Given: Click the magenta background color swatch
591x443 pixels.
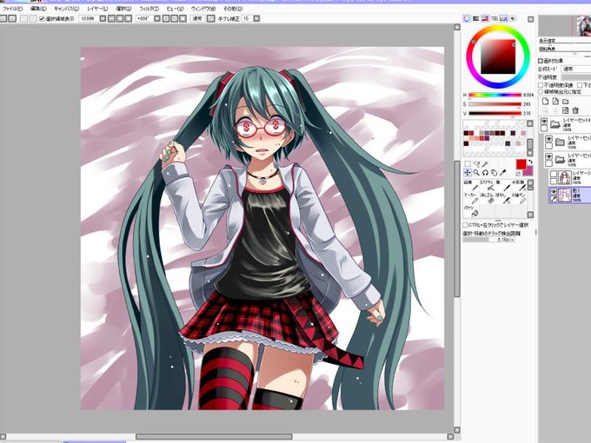Looking at the screenshot, I should (x=528, y=171).
